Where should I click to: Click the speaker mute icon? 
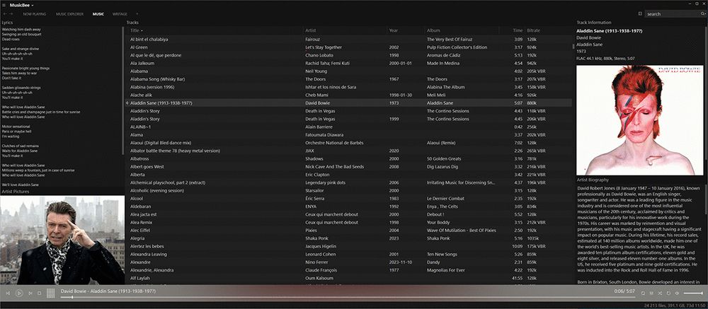coord(678,293)
